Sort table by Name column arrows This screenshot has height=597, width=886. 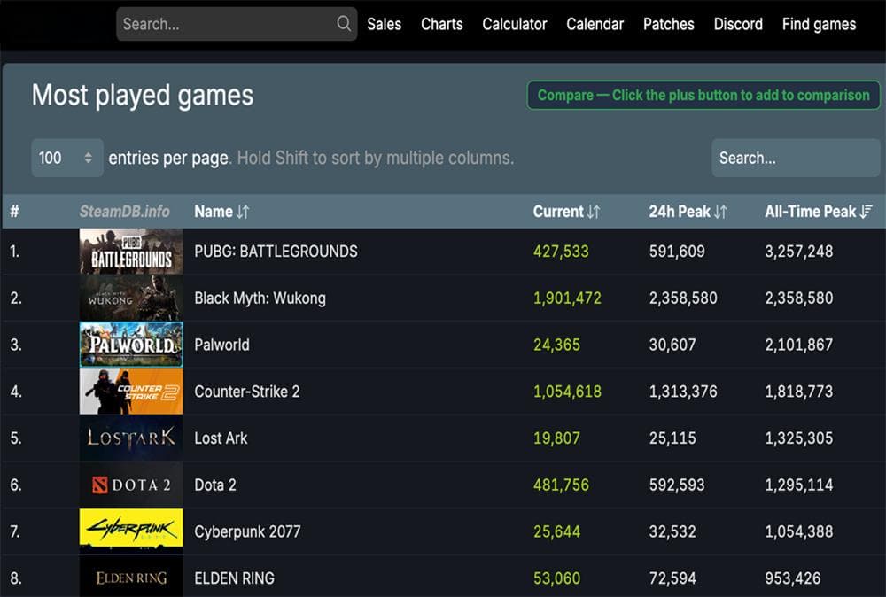point(243,212)
